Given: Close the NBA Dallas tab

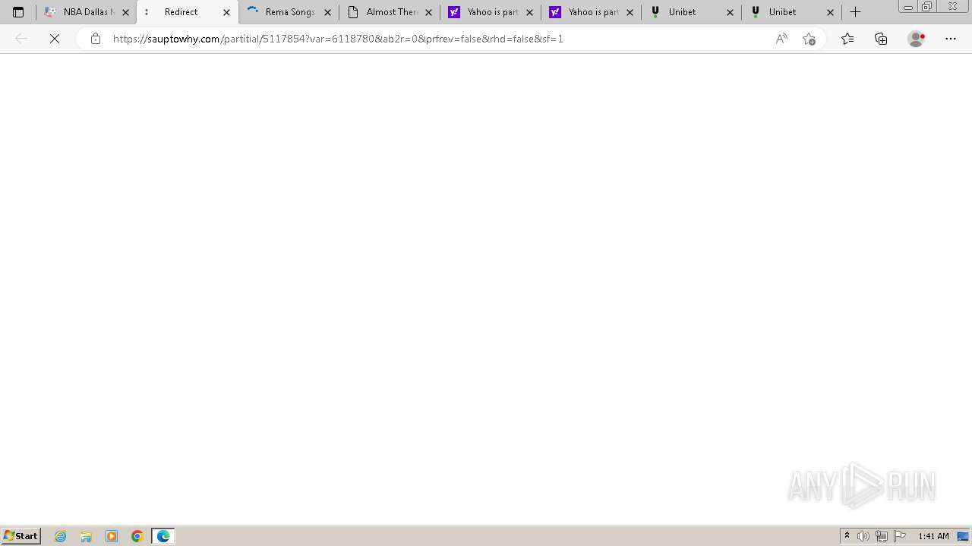Looking at the screenshot, I should click(x=126, y=12).
